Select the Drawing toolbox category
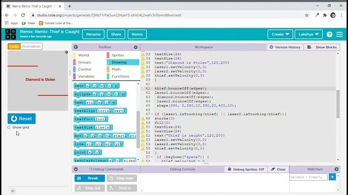 123,62
